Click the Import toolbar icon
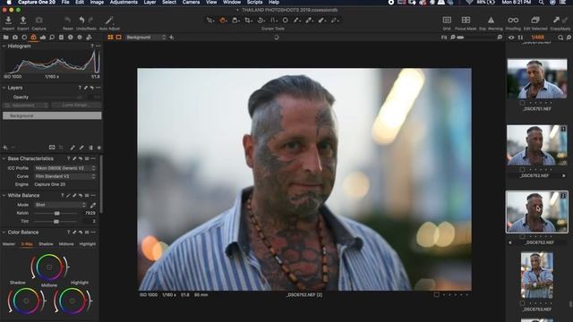 [x=8, y=21]
